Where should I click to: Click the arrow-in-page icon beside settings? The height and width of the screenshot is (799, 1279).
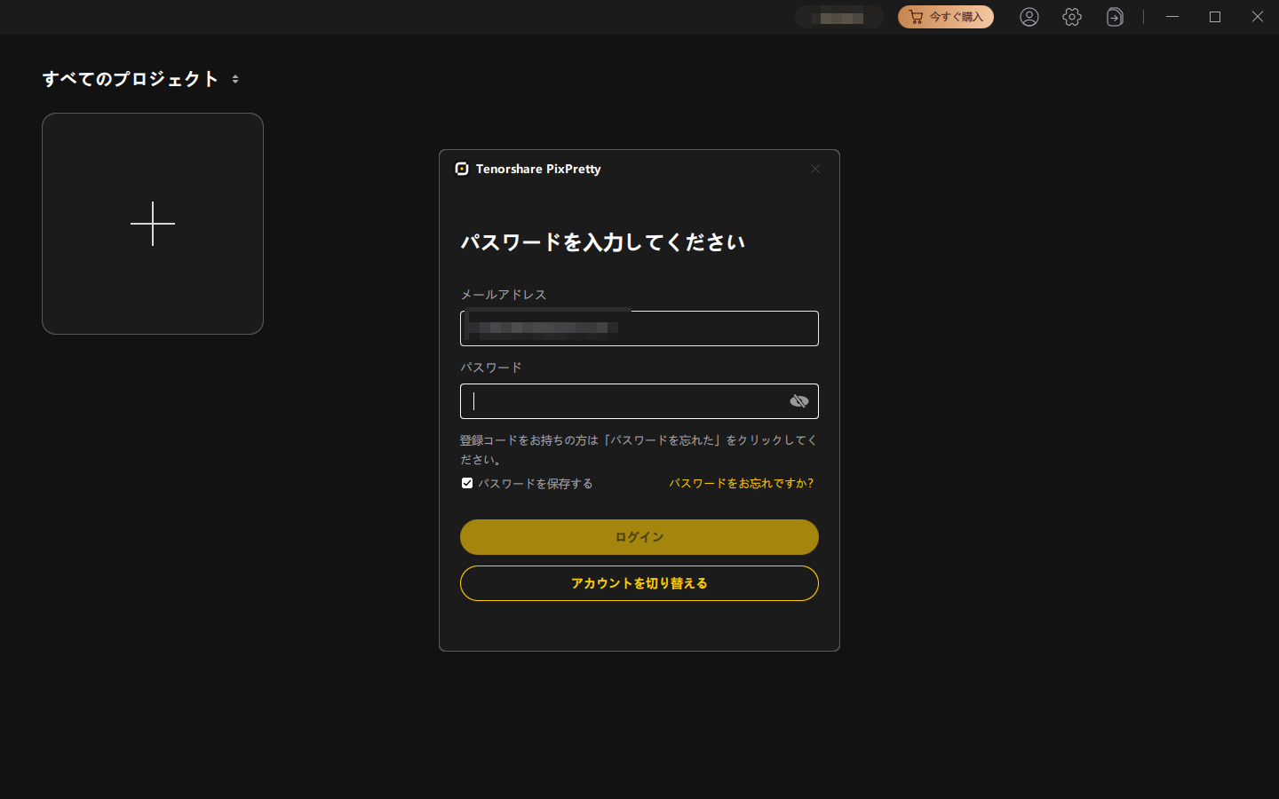[x=1115, y=17]
